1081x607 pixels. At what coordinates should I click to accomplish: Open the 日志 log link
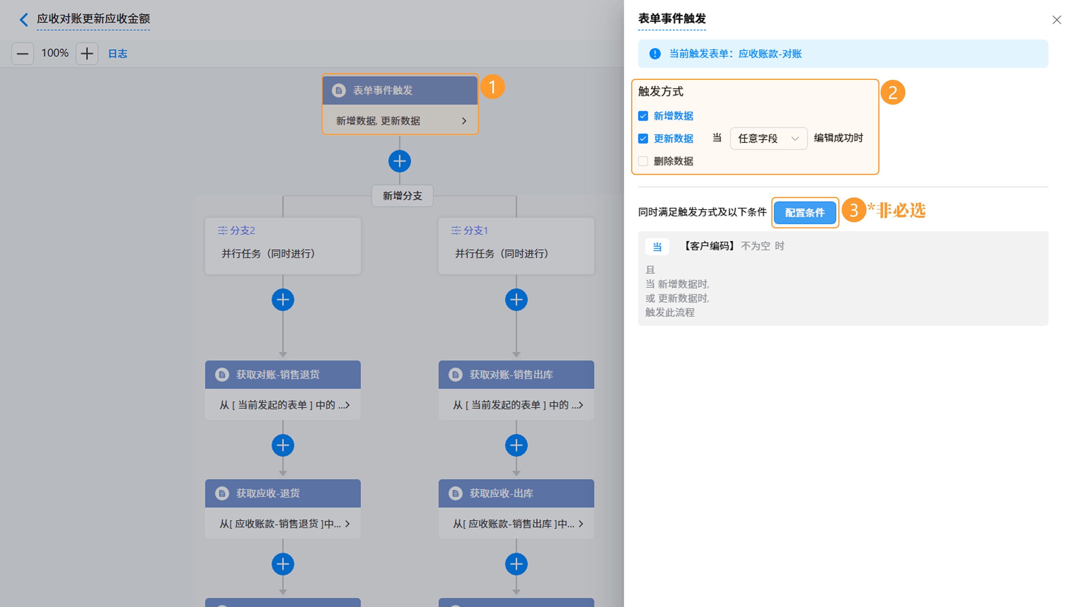pyautogui.click(x=118, y=54)
